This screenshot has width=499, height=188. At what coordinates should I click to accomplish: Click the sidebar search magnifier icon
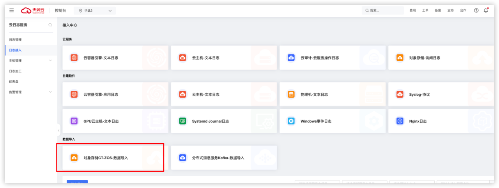click(x=50, y=25)
